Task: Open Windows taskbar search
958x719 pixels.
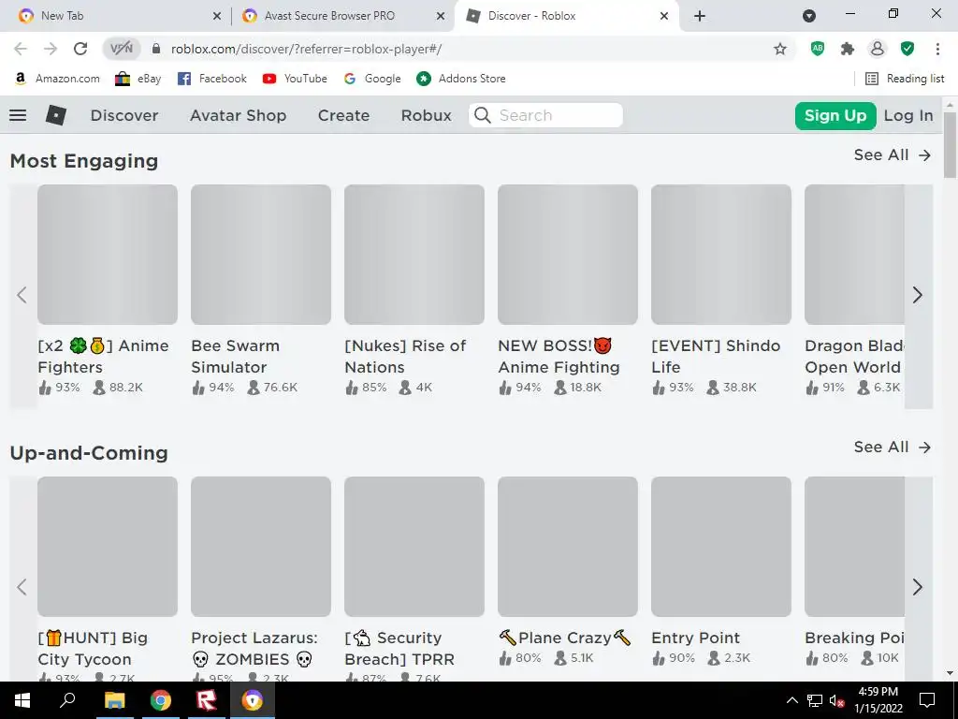Action: 67,700
